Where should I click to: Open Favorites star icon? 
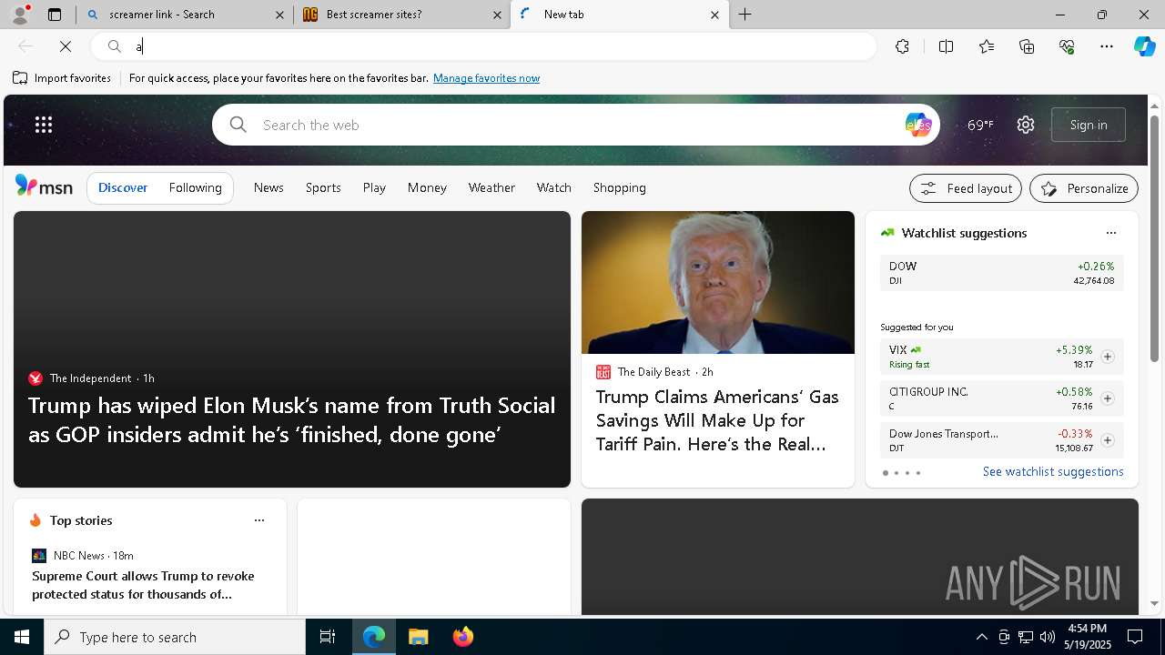987,46
